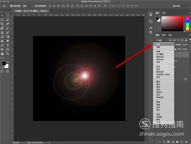Image resolution: width=191 pixels, height=144 pixels.
Task: Select the History Brush tool
Action: click(8, 32)
